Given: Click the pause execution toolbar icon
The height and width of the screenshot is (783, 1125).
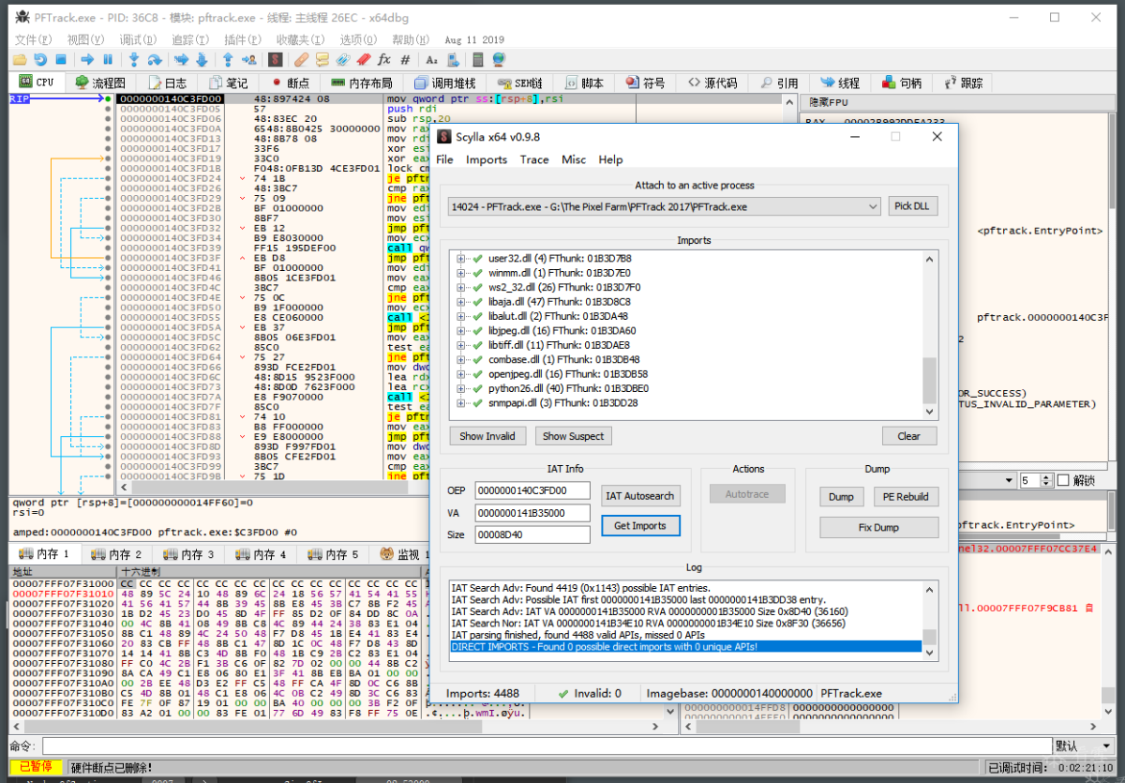Looking at the screenshot, I should coord(108,59).
